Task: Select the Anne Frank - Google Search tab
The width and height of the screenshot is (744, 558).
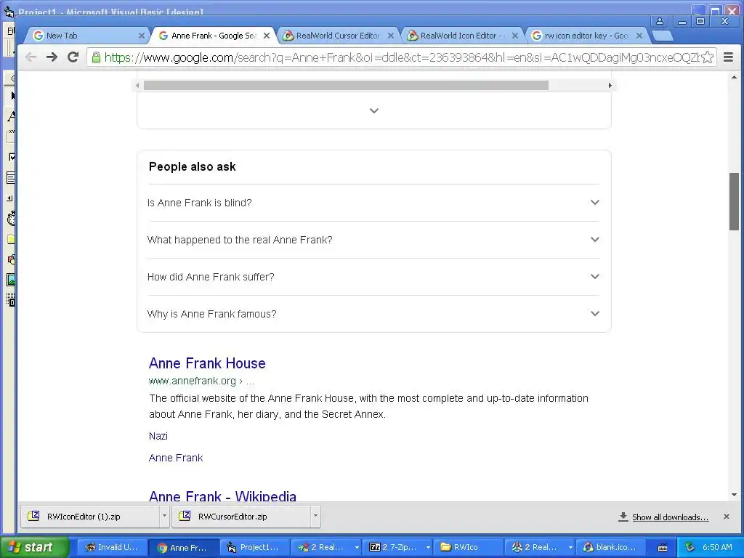Action: [214, 36]
